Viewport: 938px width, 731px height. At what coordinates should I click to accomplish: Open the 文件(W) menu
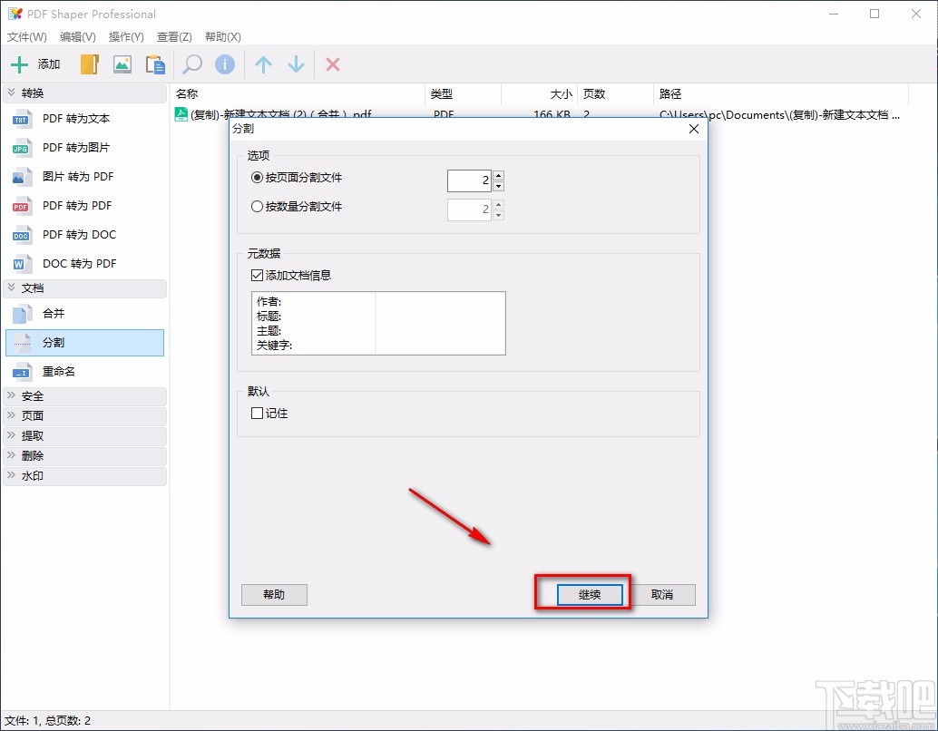[27, 37]
